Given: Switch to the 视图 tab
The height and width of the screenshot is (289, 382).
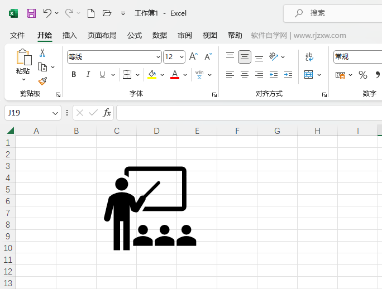Looking at the screenshot, I should coord(210,35).
